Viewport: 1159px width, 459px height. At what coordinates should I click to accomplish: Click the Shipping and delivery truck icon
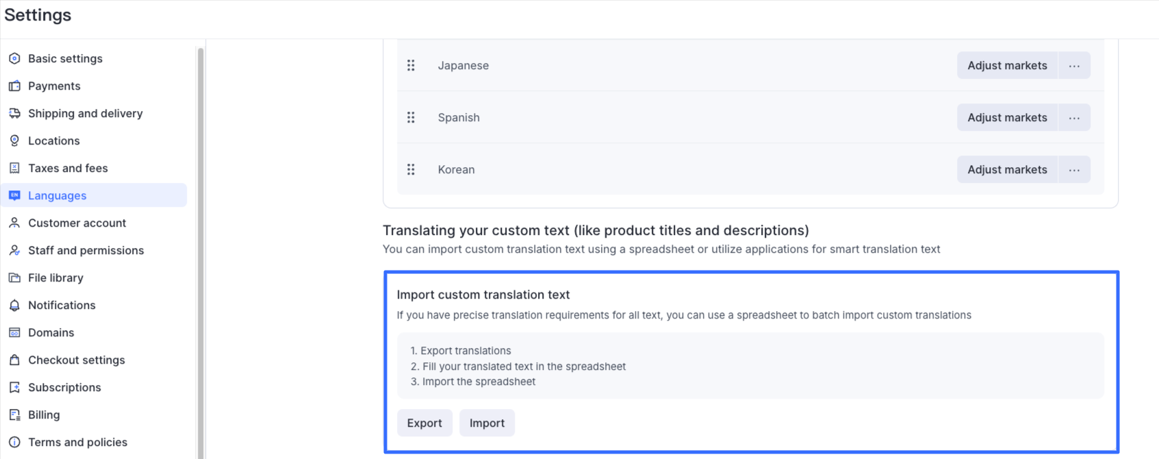[14, 114]
